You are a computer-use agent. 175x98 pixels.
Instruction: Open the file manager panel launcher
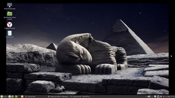[x=16, y=96]
